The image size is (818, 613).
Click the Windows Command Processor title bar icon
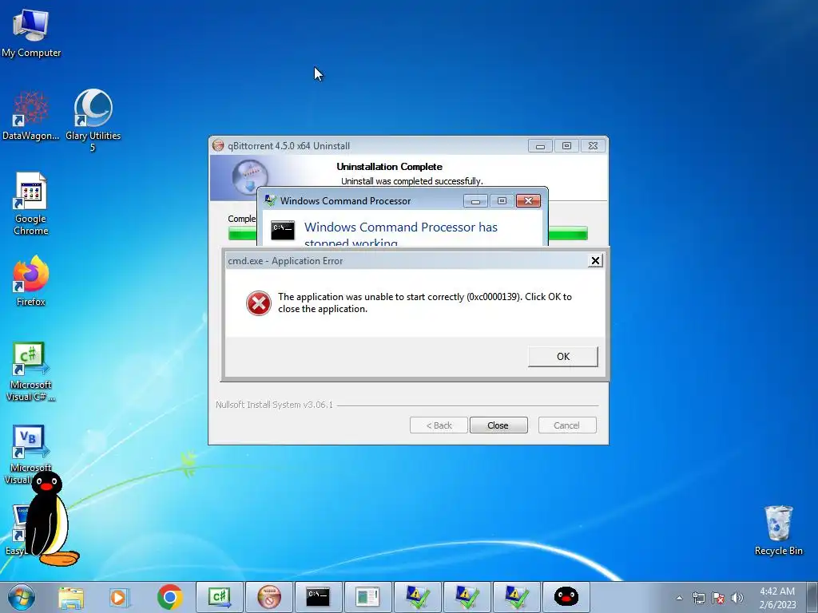270,200
